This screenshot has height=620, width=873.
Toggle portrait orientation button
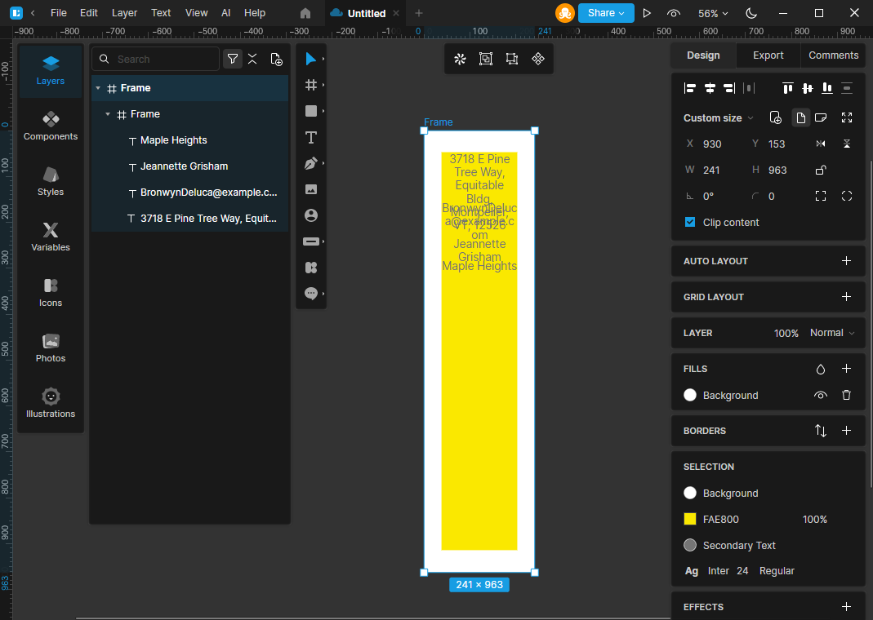800,117
